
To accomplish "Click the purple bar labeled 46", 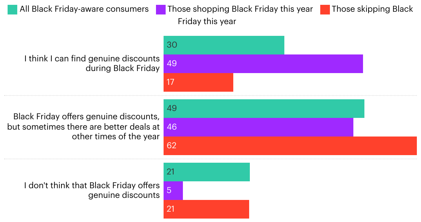I will pos(258,127).
